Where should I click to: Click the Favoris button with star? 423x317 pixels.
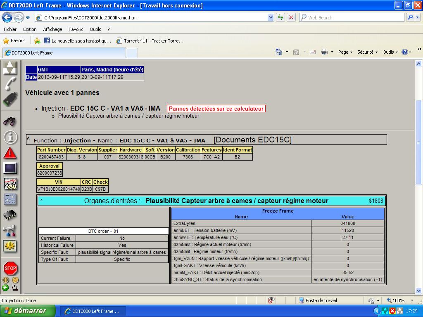tap(14, 41)
